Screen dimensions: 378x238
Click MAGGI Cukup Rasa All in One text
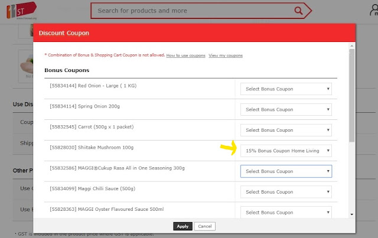tap(117, 168)
